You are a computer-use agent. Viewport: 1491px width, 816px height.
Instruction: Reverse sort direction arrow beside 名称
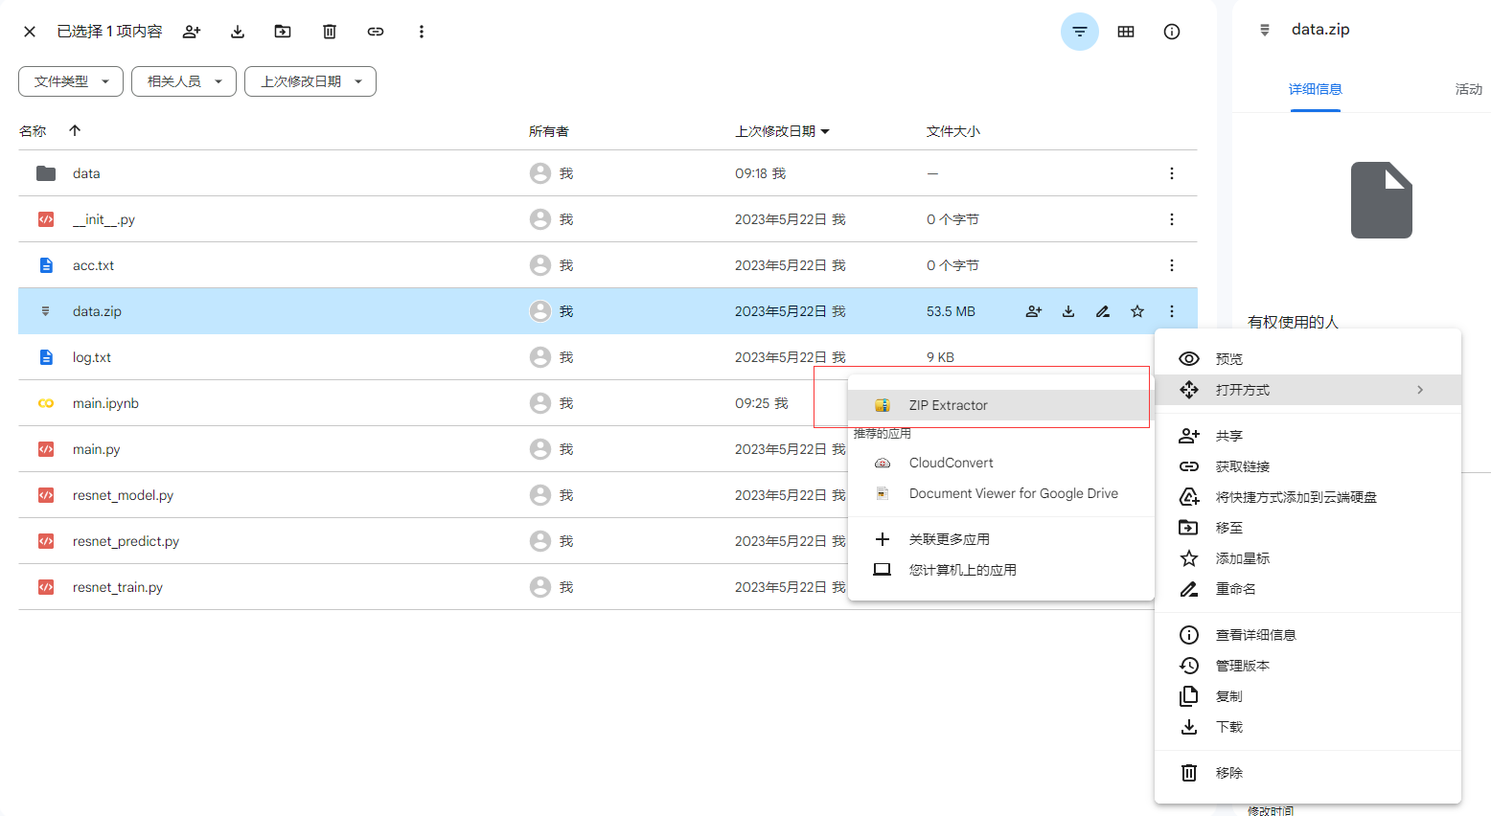pyautogui.click(x=75, y=130)
